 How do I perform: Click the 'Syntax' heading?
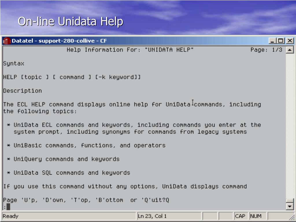click(14, 64)
